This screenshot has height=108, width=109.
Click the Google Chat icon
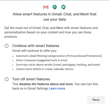(55, 7)
